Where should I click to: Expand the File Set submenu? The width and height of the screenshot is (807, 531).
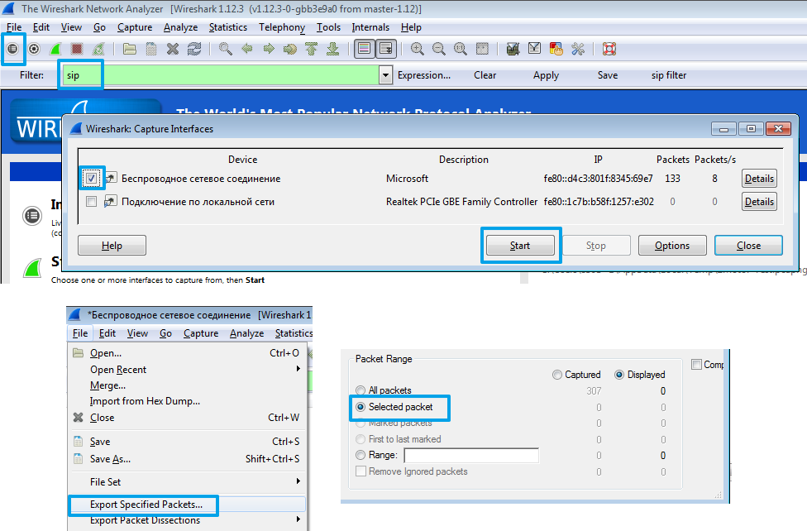click(x=188, y=482)
